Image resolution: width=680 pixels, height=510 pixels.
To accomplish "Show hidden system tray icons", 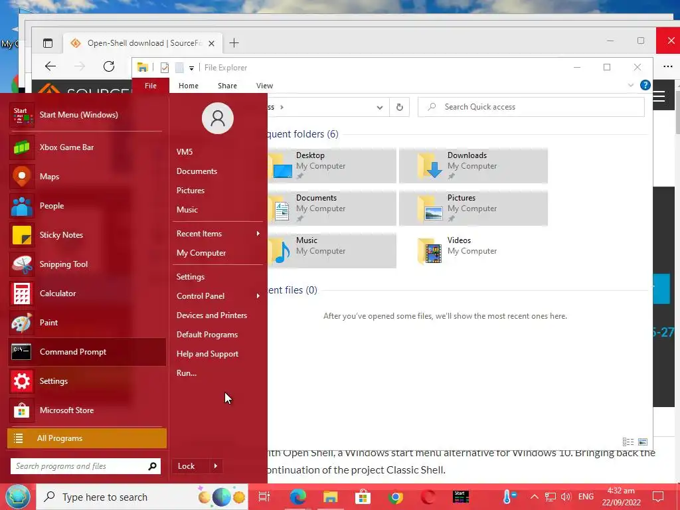I will click(535, 497).
